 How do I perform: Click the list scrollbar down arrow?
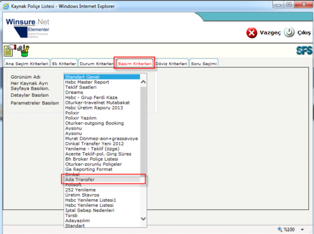(x=143, y=219)
